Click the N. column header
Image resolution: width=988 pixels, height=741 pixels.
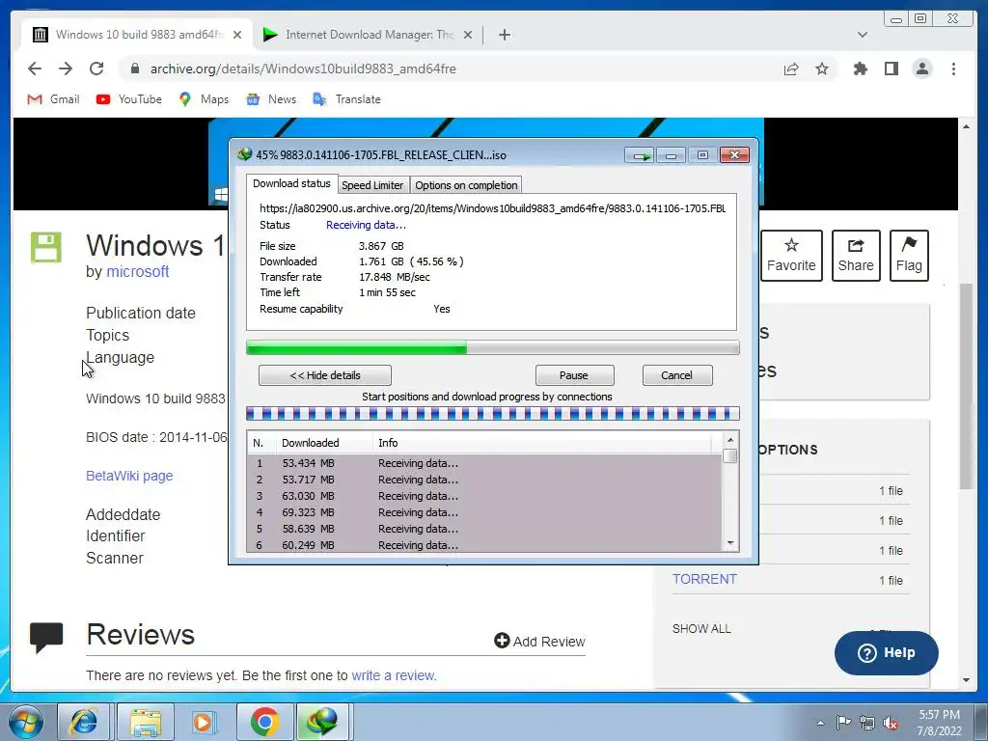[x=261, y=443]
